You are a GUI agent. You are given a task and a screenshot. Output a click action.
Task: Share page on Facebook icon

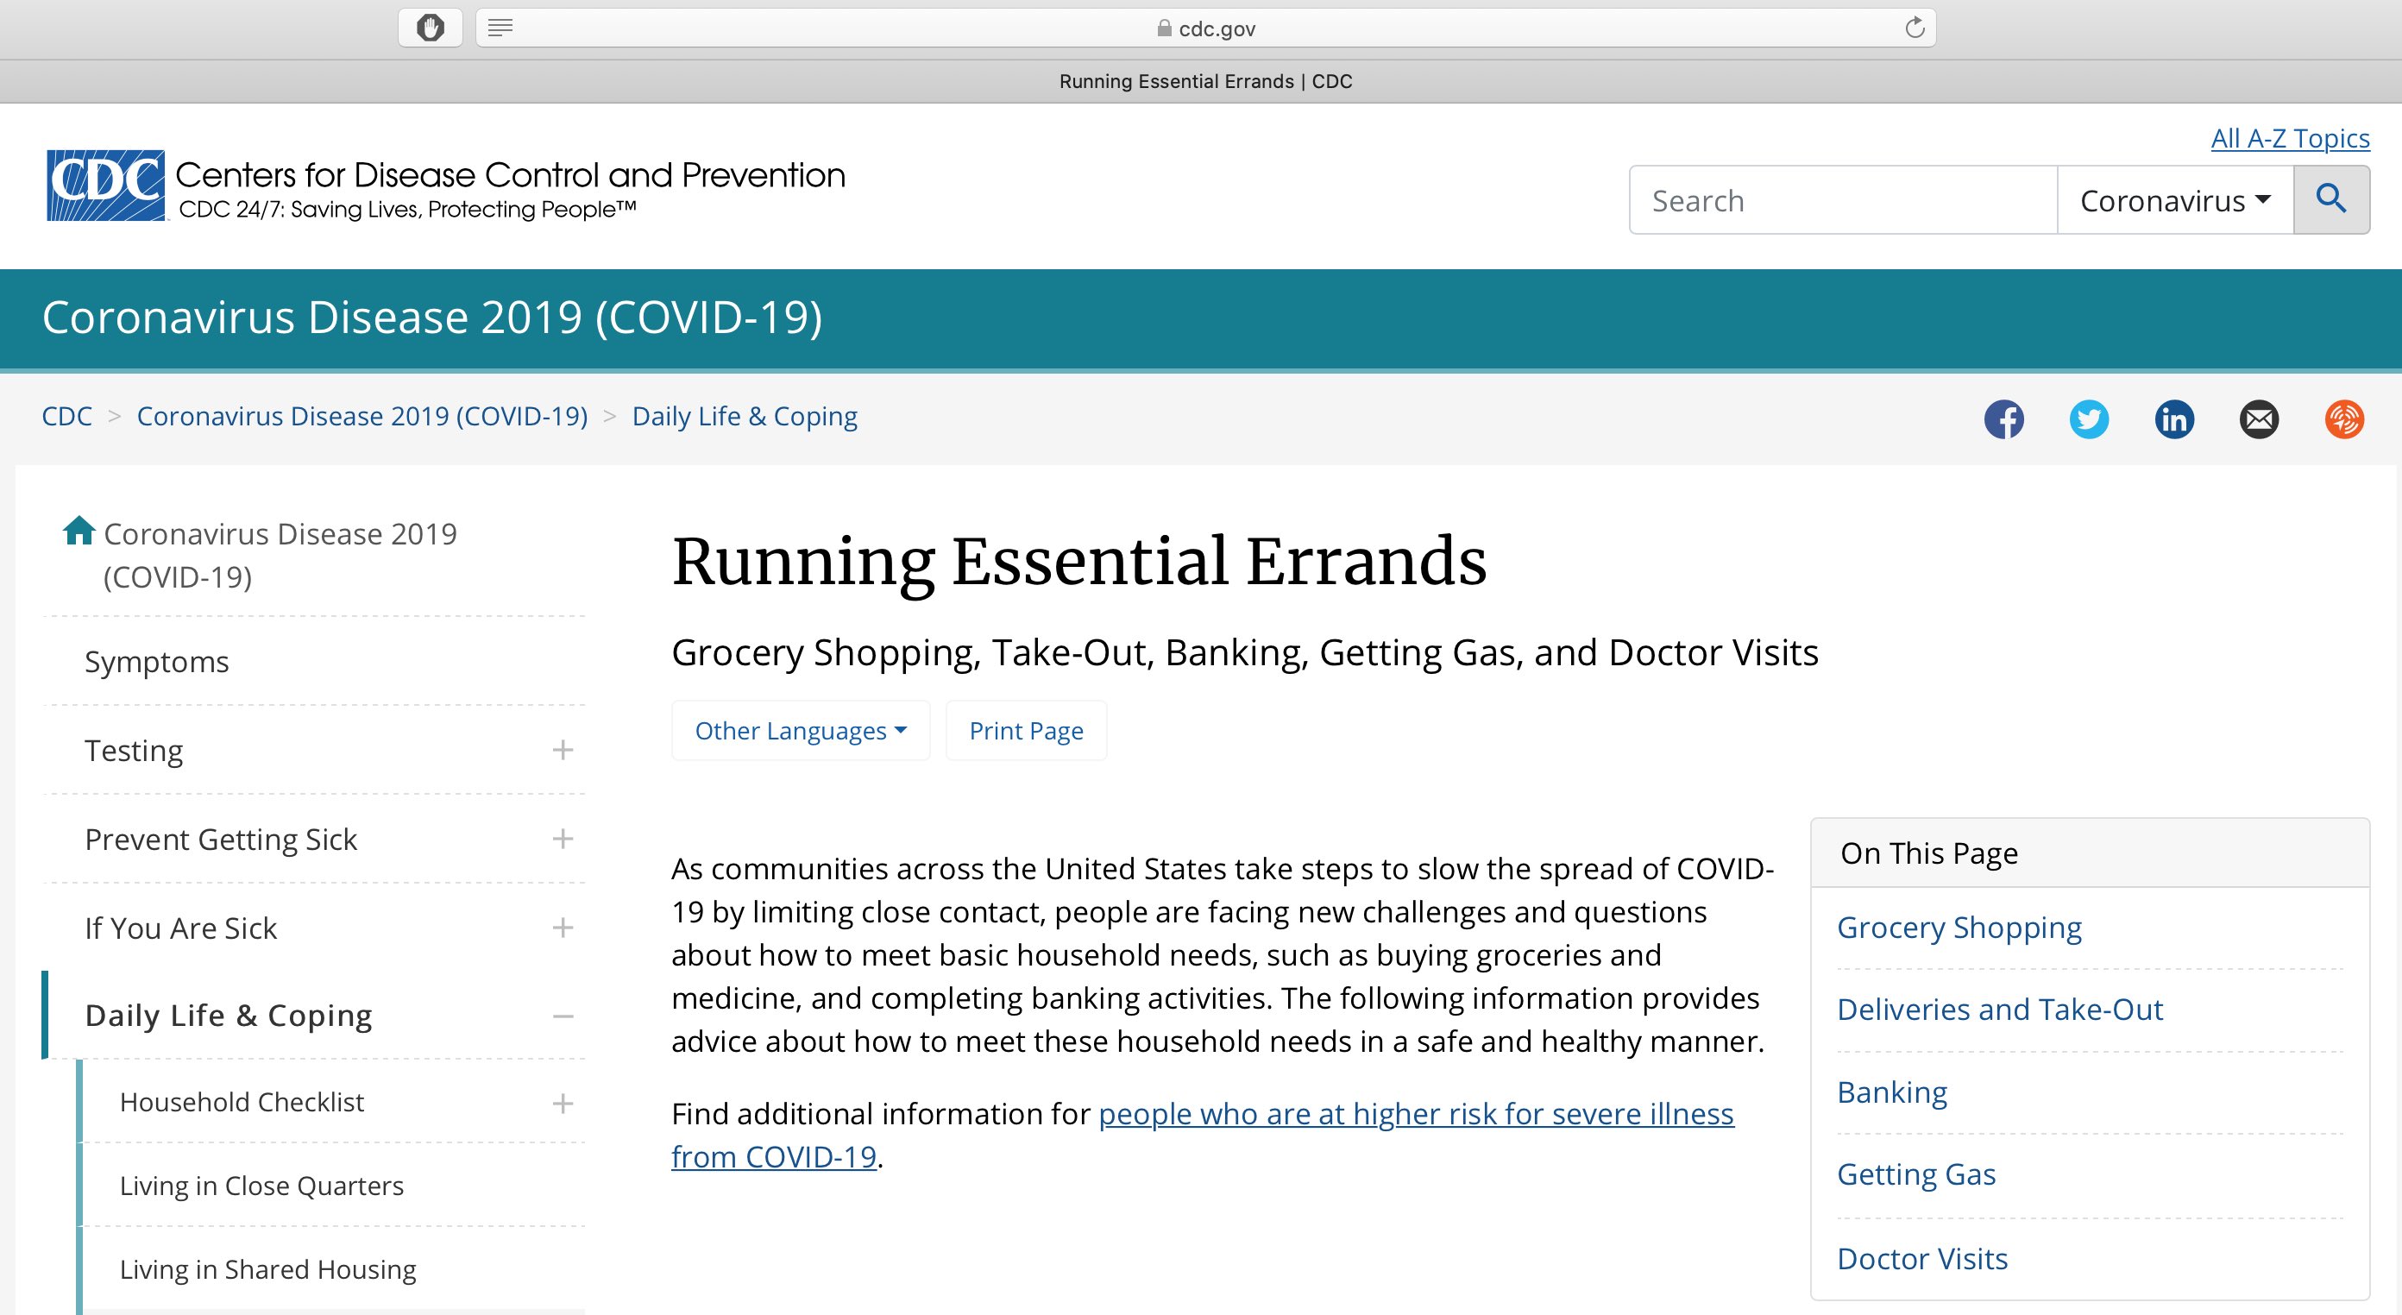(x=2004, y=418)
